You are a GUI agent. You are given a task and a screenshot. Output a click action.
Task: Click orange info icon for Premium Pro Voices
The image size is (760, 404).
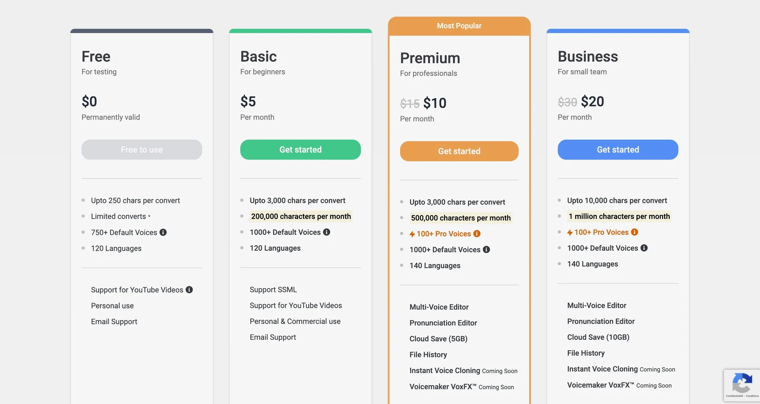pos(477,234)
